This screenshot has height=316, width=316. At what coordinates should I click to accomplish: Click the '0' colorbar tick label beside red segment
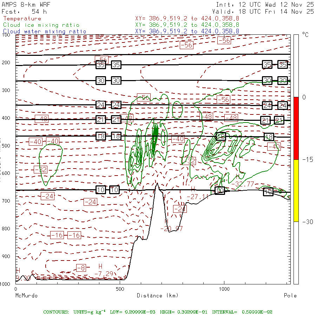point(304,97)
